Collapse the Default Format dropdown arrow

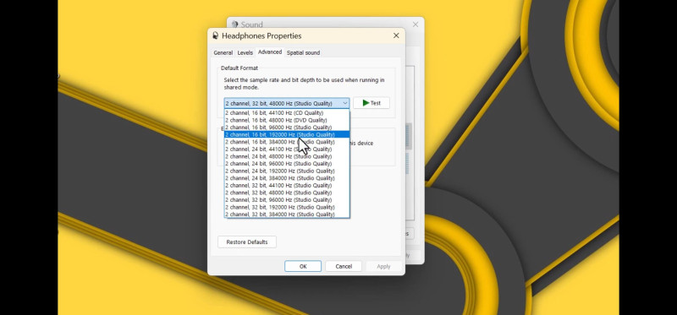coord(345,103)
